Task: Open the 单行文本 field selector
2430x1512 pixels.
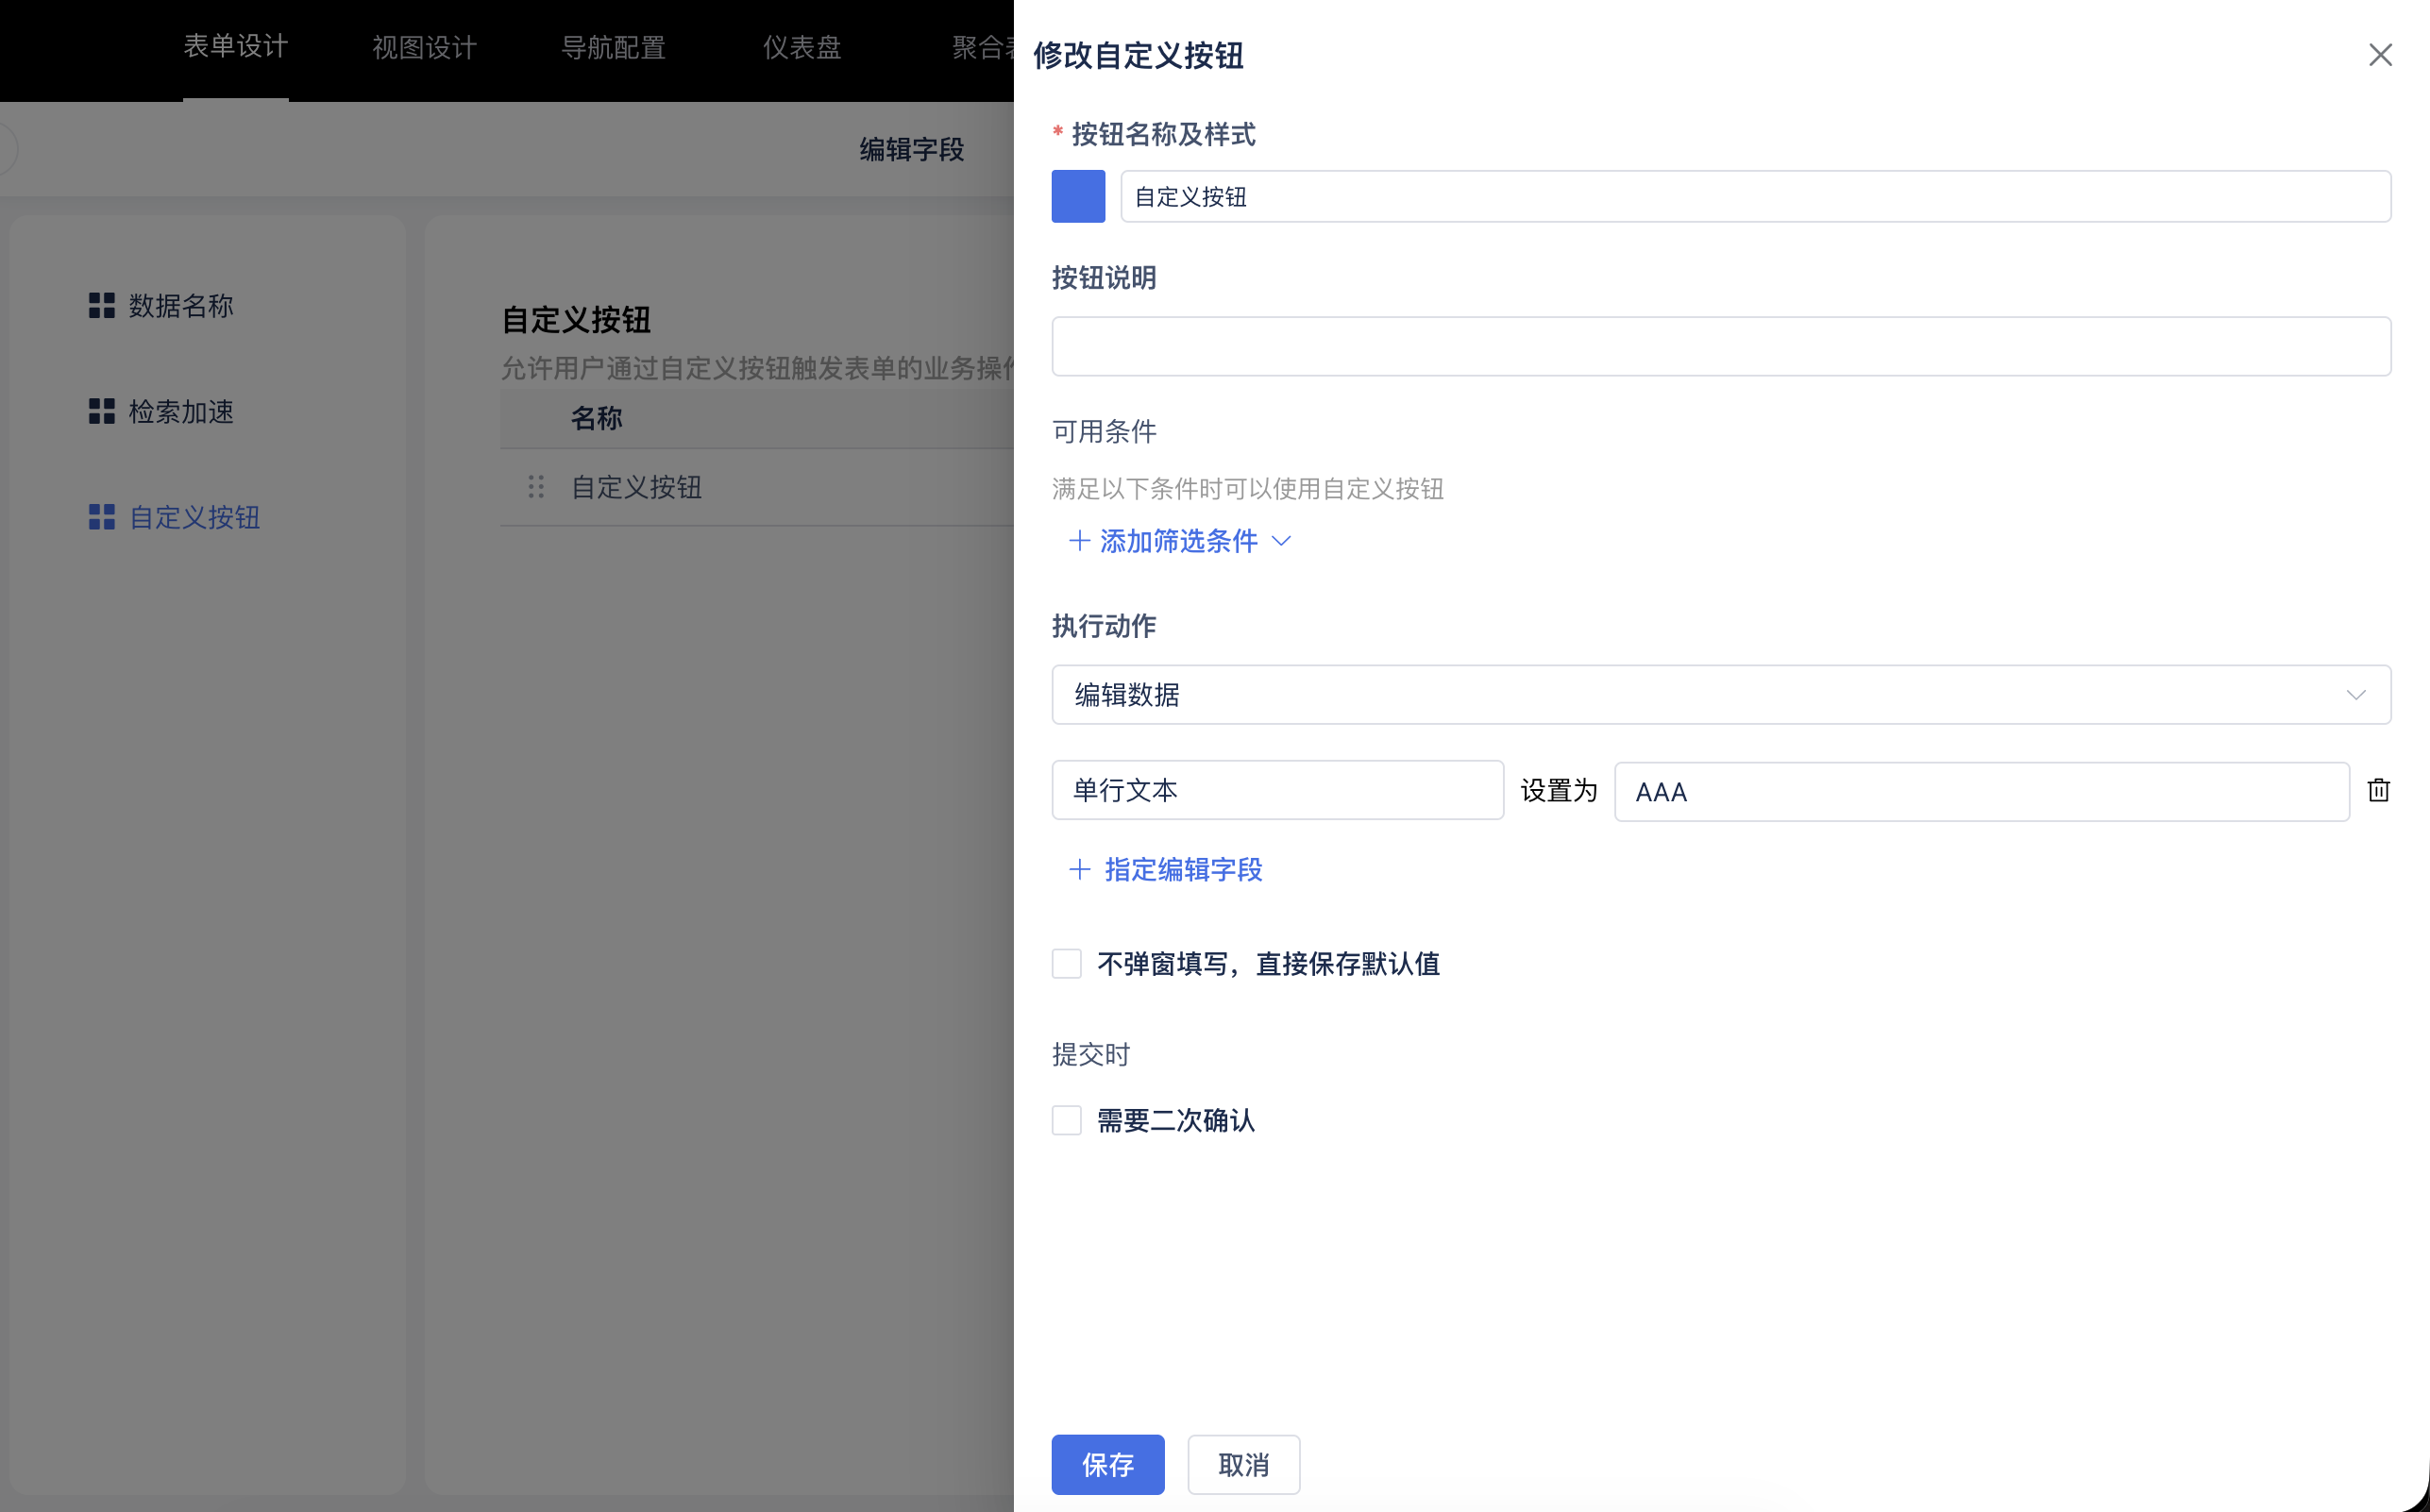Action: tap(1276, 790)
